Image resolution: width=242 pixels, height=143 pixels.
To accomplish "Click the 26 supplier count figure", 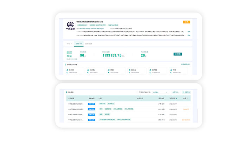I will coord(143,55).
